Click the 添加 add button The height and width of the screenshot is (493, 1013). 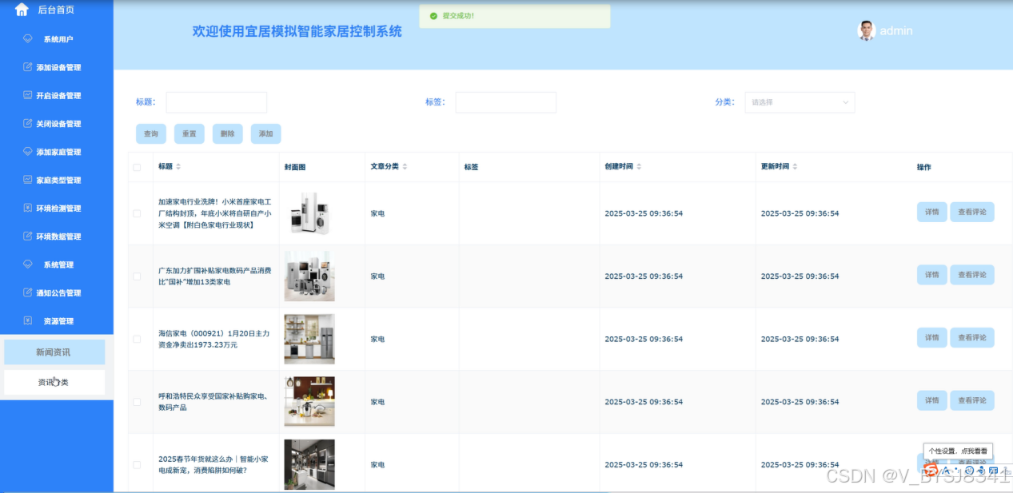coord(266,133)
